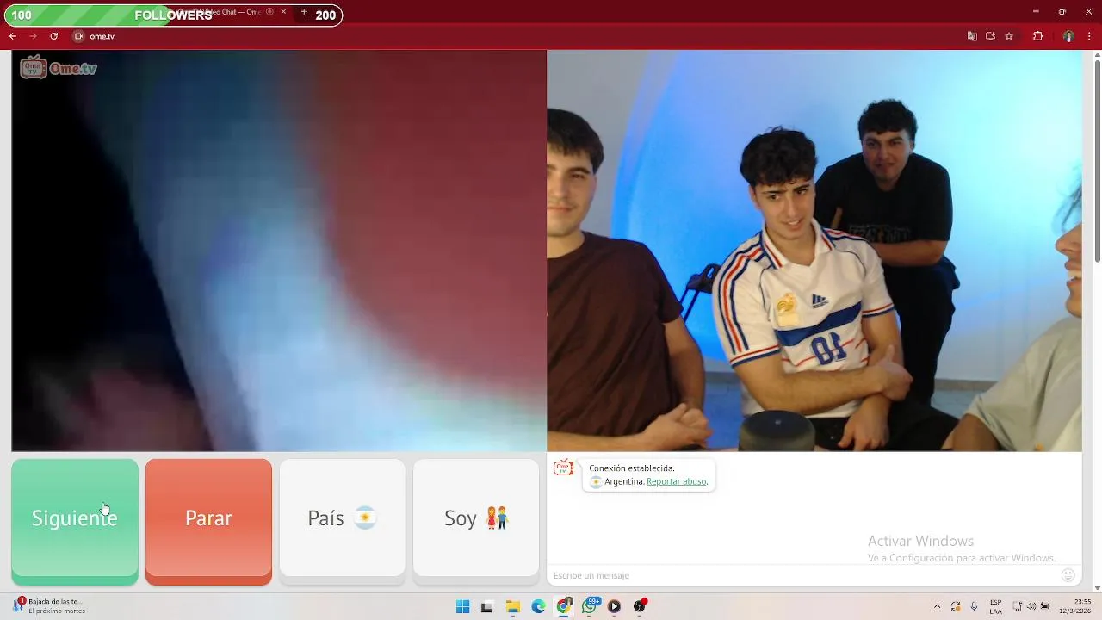Click the partner's webcam video
This screenshot has width=1102, height=620.
(x=814, y=251)
